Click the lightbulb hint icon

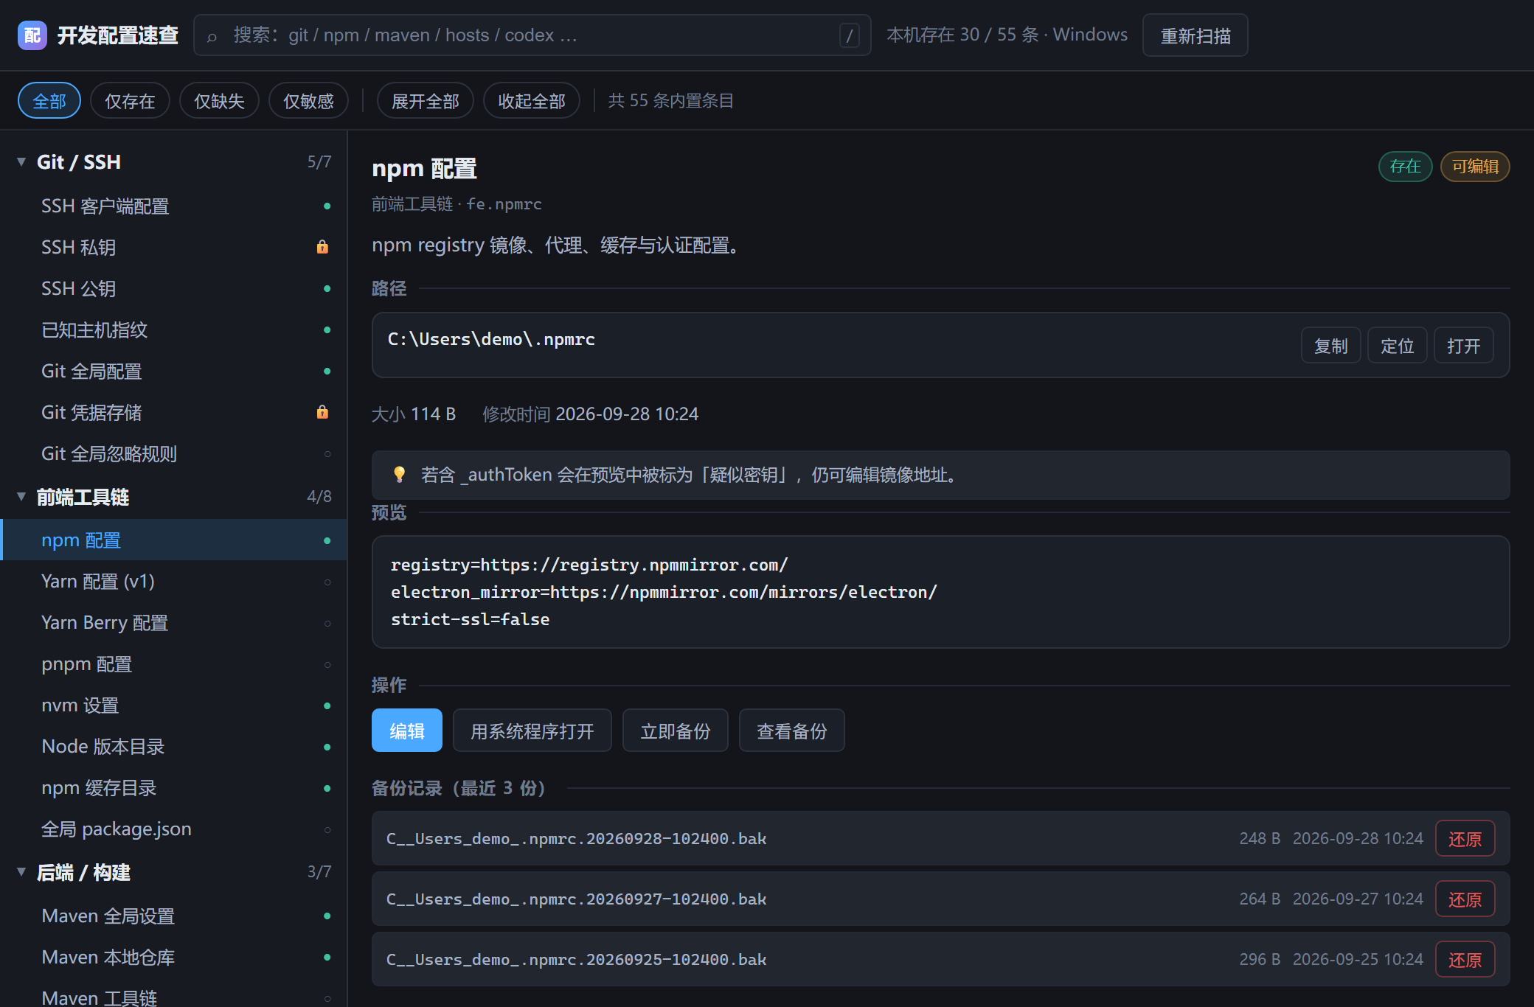coord(399,475)
